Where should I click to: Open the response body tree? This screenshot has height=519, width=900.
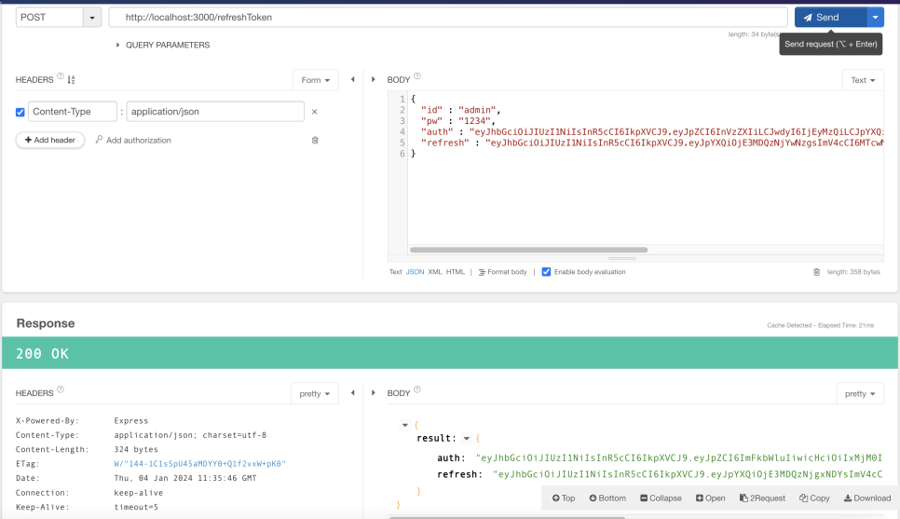click(x=711, y=499)
